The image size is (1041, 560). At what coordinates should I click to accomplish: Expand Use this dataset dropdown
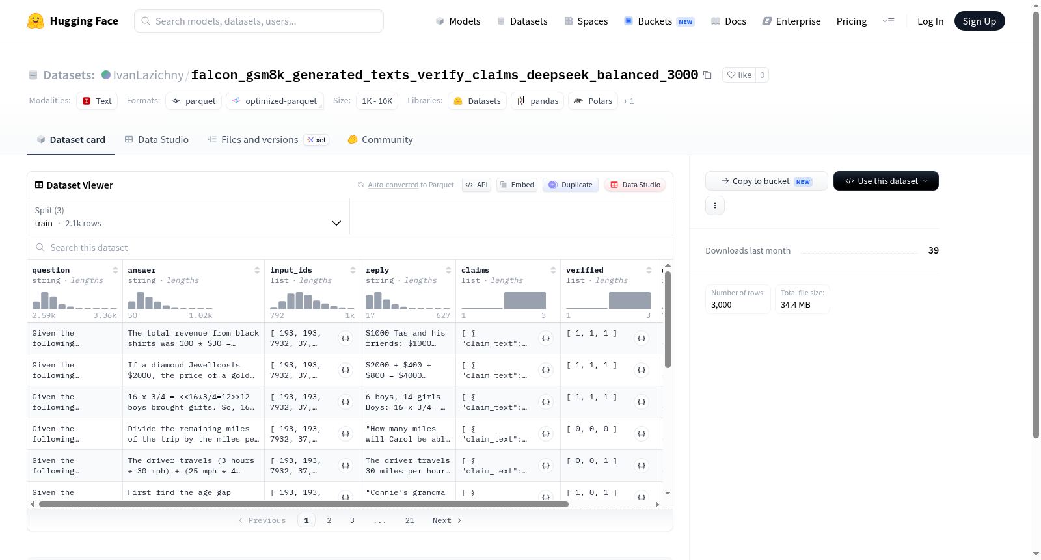[886, 181]
